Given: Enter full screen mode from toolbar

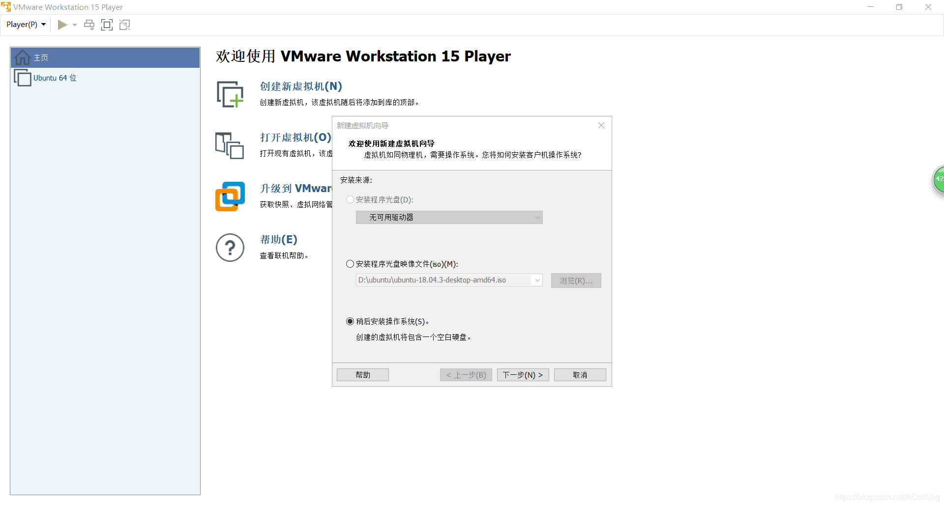Looking at the screenshot, I should (x=107, y=25).
